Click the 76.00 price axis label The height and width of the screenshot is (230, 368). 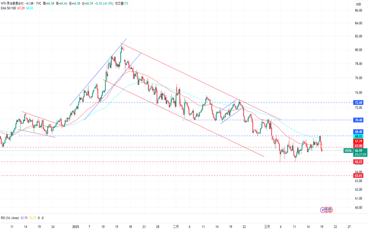(358, 78)
